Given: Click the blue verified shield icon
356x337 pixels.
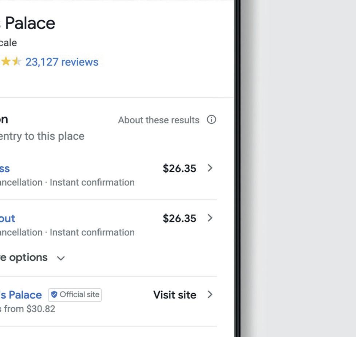Looking at the screenshot, I should coord(54,295).
